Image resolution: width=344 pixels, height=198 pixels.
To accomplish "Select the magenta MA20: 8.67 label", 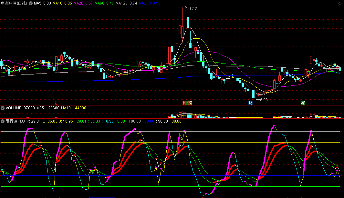I will pyautogui.click(x=83, y=3).
